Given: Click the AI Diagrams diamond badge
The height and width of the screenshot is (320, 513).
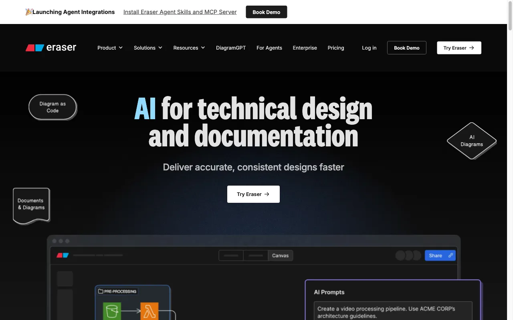Looking at the screenshot, I should click(x=472, y=141).
